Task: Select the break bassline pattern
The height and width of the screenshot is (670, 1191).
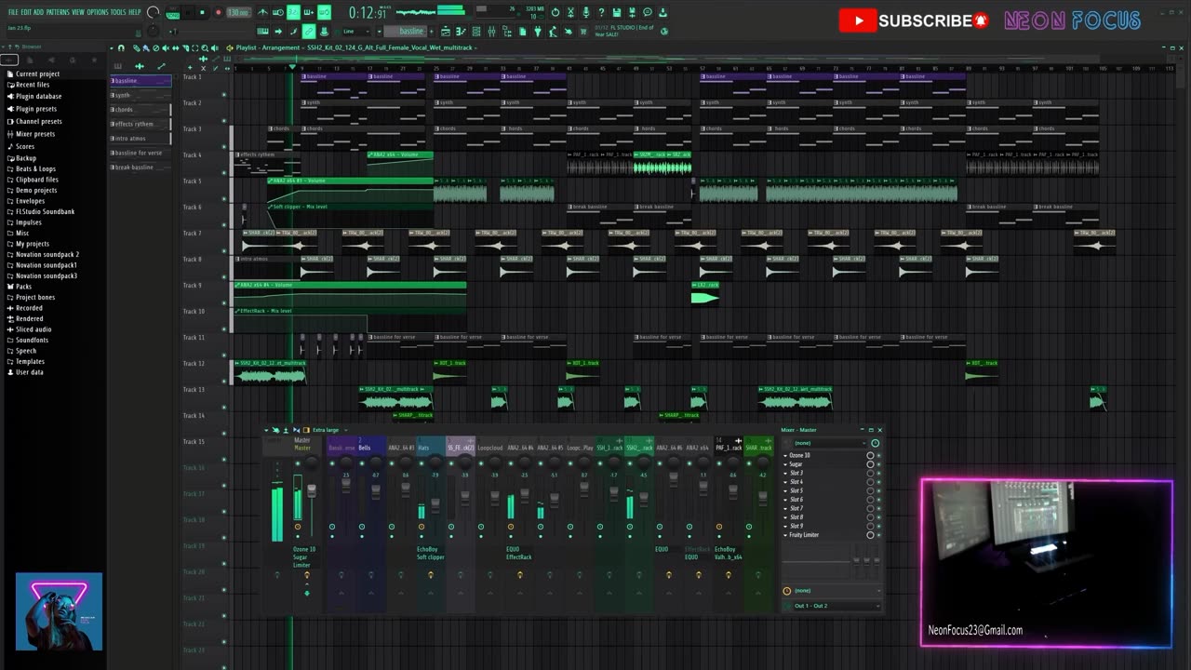Action: (140, 167)
